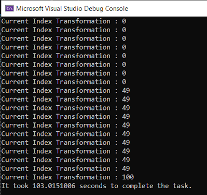This screenshot has height=195, width=207.
Task: Click the '103.0151006' seconds value
Action: click(x=54, y=186)
